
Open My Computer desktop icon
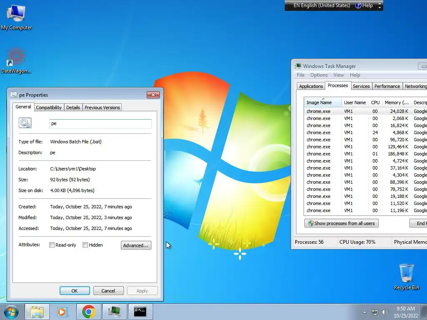[x=16, y=17]
